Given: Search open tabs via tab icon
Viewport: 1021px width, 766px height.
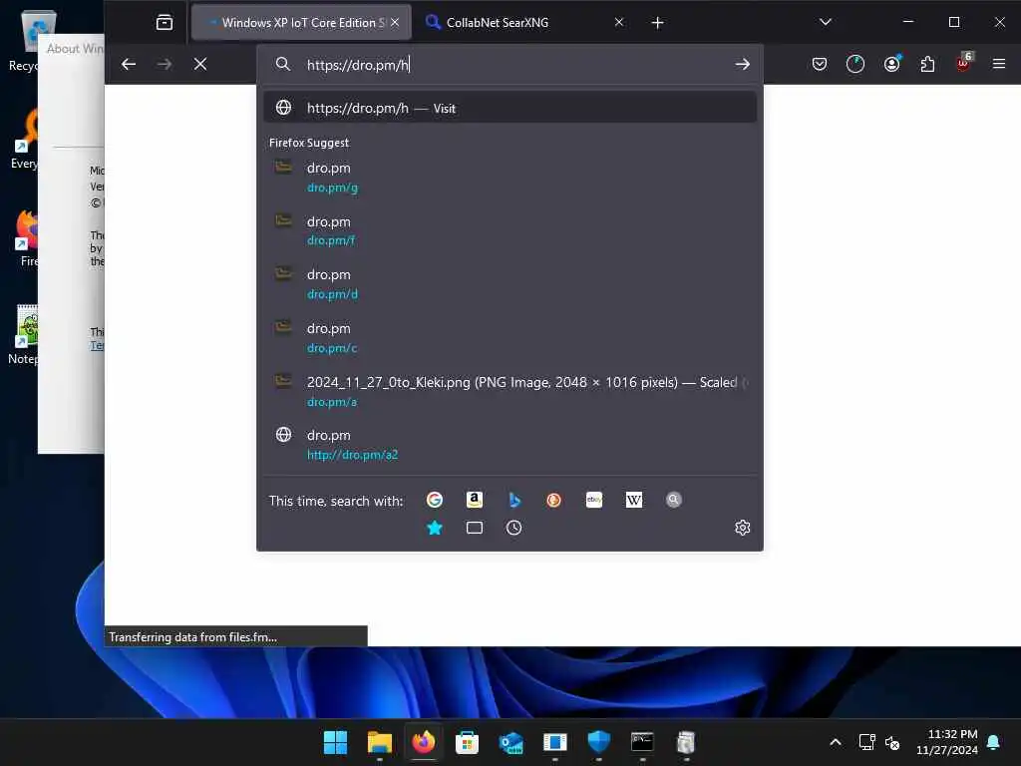Looking at the screenshot, I should pyautogui.click(x=475, y=528).
